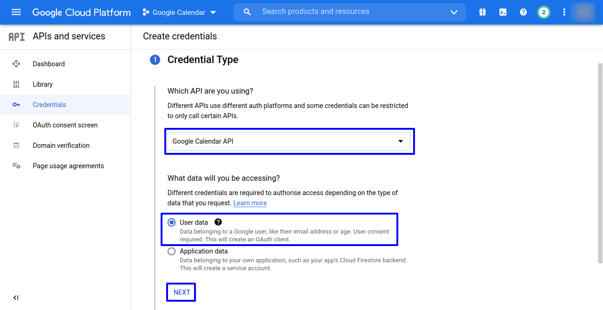This screenshot has height=310, width=603.
Task: Navigate to Library in sidebar
Action: tap(43, 84)
